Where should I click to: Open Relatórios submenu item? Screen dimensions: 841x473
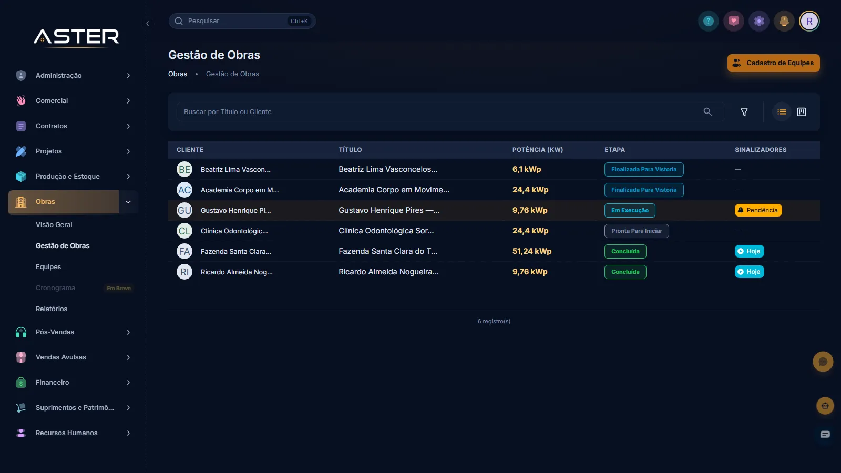[52, 309]
